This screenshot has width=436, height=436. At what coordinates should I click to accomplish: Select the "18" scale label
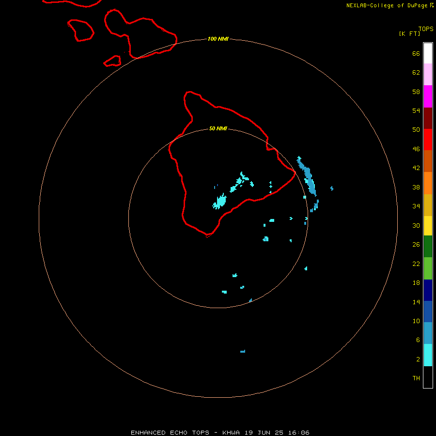click(x=416, y=283)
